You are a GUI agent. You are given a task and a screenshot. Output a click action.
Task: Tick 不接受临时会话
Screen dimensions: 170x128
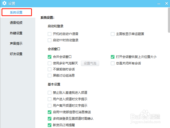tap(50, 69)
